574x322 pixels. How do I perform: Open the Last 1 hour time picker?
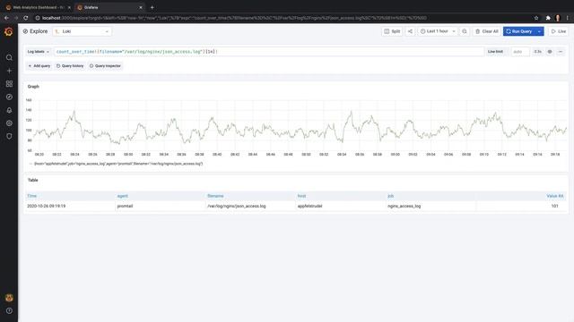tap(438, 31)
